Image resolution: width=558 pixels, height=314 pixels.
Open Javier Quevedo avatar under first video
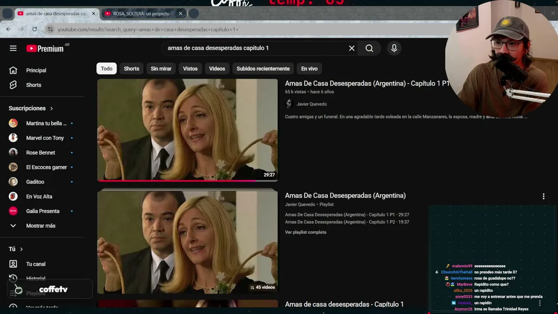289,104
